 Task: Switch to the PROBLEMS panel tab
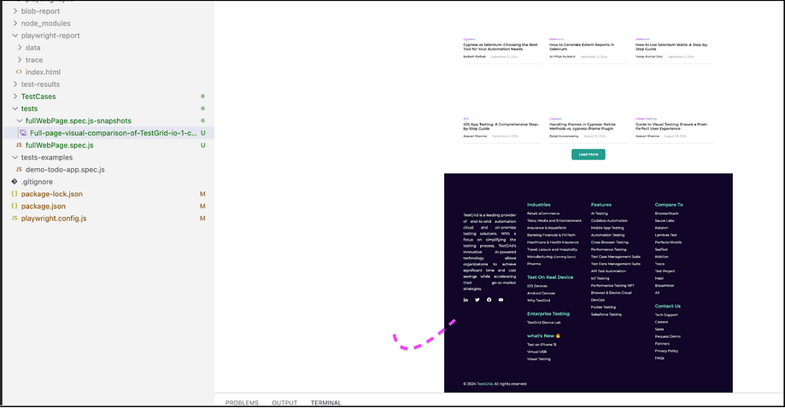pos(242,403)
